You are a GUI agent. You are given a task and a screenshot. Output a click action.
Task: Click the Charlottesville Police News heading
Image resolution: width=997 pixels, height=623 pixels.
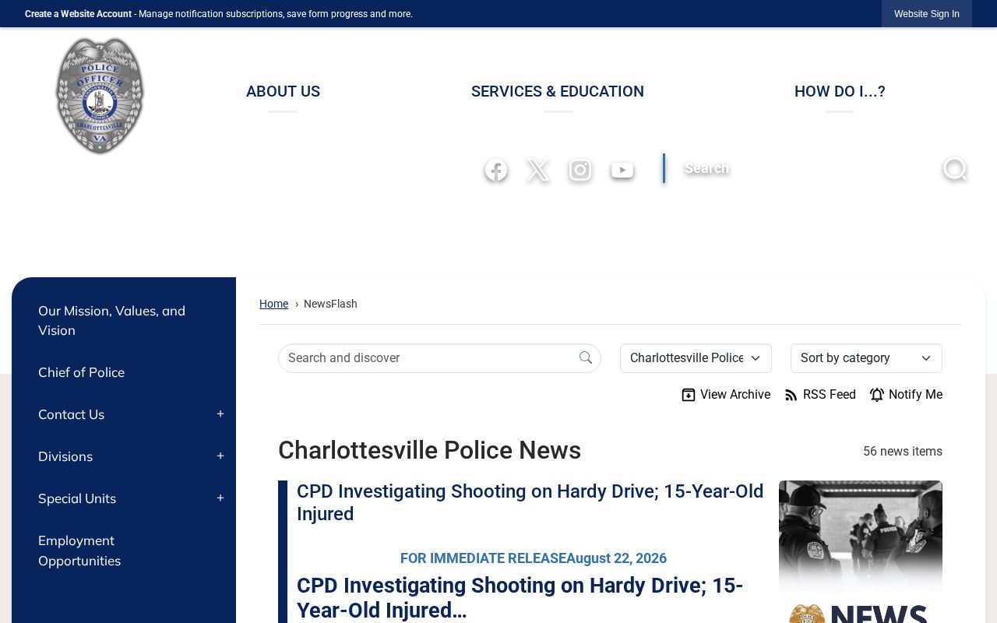tap(429, 451)
